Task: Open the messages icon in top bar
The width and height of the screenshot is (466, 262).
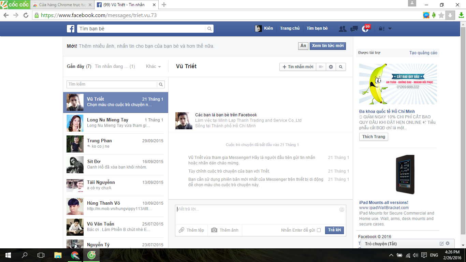Action: [354, 29]
